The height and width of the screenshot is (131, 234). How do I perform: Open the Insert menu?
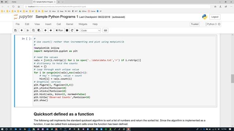click(48, 24)
